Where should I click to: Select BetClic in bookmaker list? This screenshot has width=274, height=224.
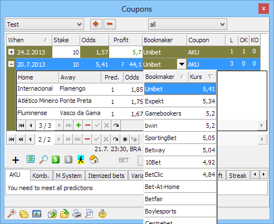(180, 175)
